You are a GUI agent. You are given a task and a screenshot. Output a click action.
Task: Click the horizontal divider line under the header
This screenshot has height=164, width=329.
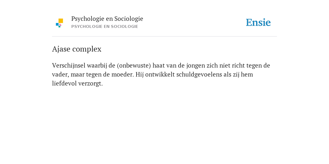(x=164, y=37)
